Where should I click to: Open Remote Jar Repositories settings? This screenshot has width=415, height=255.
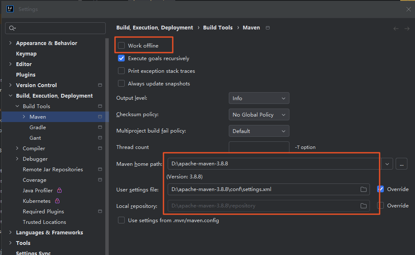pyautogui.click(x=53, y=170)
